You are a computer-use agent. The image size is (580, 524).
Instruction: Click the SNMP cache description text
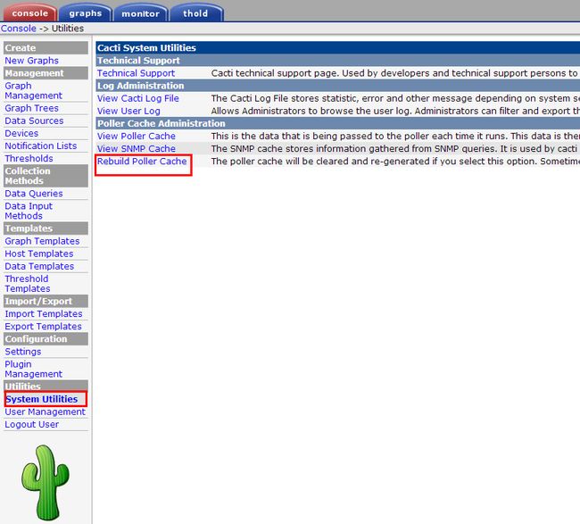(x=395, y=149)
